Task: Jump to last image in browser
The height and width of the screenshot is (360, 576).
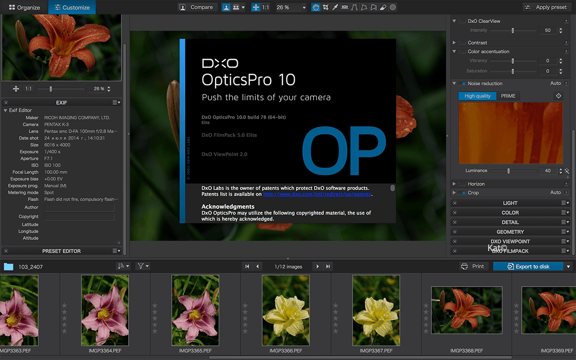Action: pos(328,266)
